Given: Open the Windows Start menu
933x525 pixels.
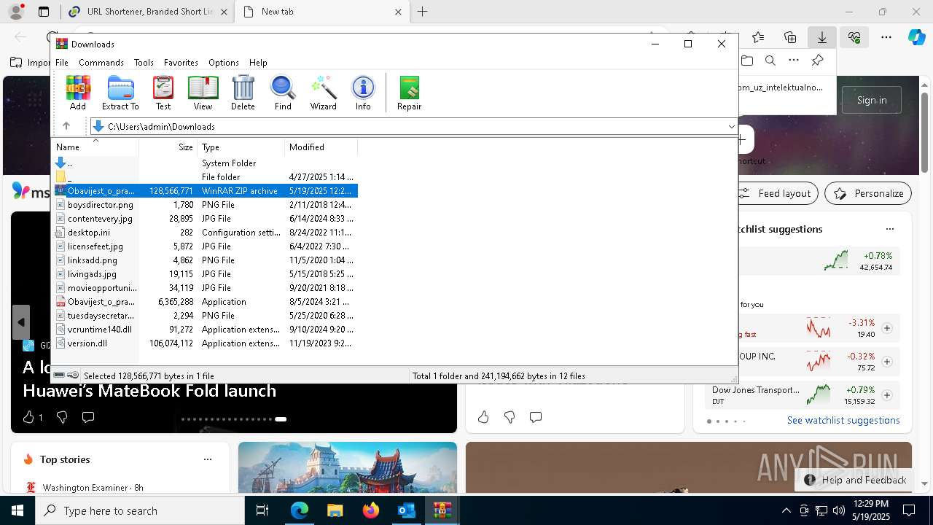Looking at the screenshot, I should coord(17,510).
